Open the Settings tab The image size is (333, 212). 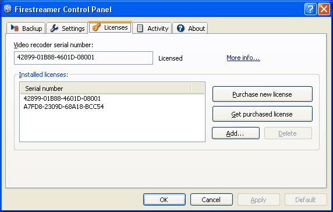[x=67, y=28]
